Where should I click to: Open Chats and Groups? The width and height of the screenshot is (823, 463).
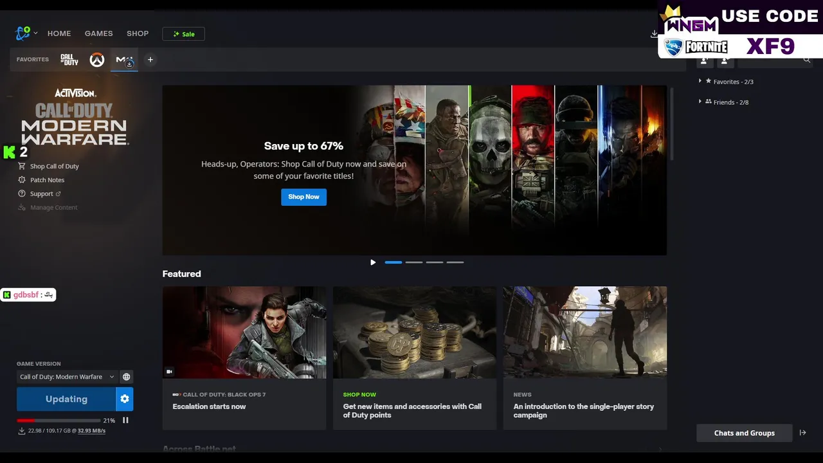pyautogui.click(x=745, y=433)
